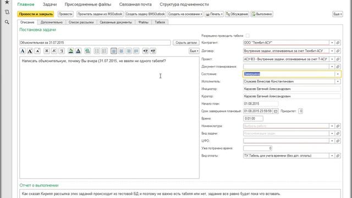Open Связанная почта navigation section
This screenshot has height=198, width=352.
(135, 4)
